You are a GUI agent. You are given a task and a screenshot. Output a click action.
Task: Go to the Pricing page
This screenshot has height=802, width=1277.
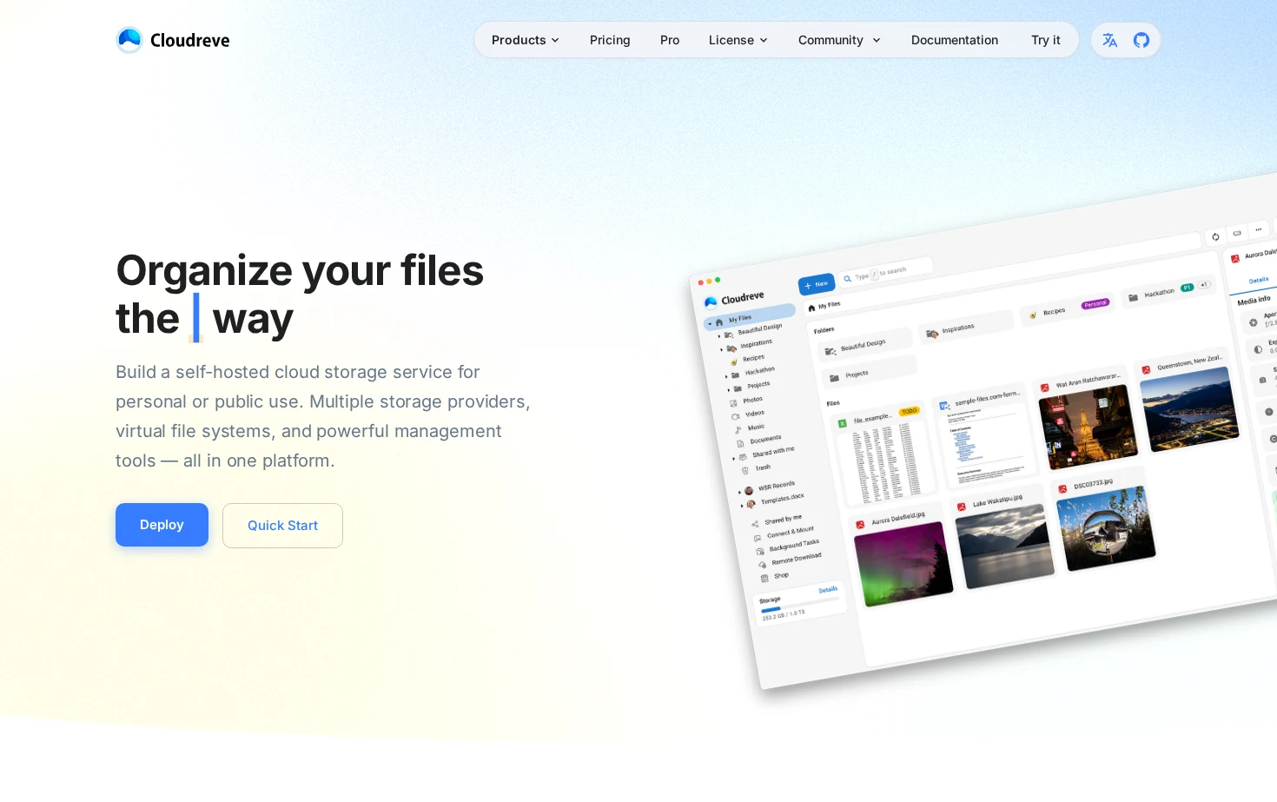[610, 40]
